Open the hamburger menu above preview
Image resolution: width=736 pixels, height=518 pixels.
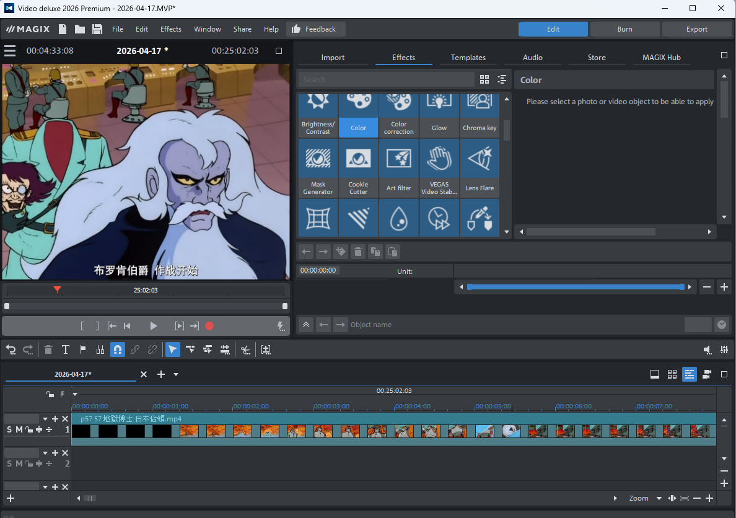point(10,51)
